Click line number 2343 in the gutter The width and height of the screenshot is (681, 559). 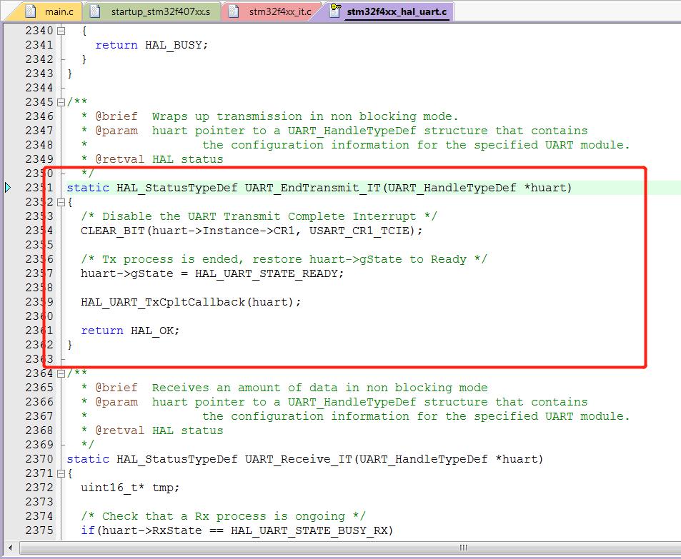coord(39,74)
